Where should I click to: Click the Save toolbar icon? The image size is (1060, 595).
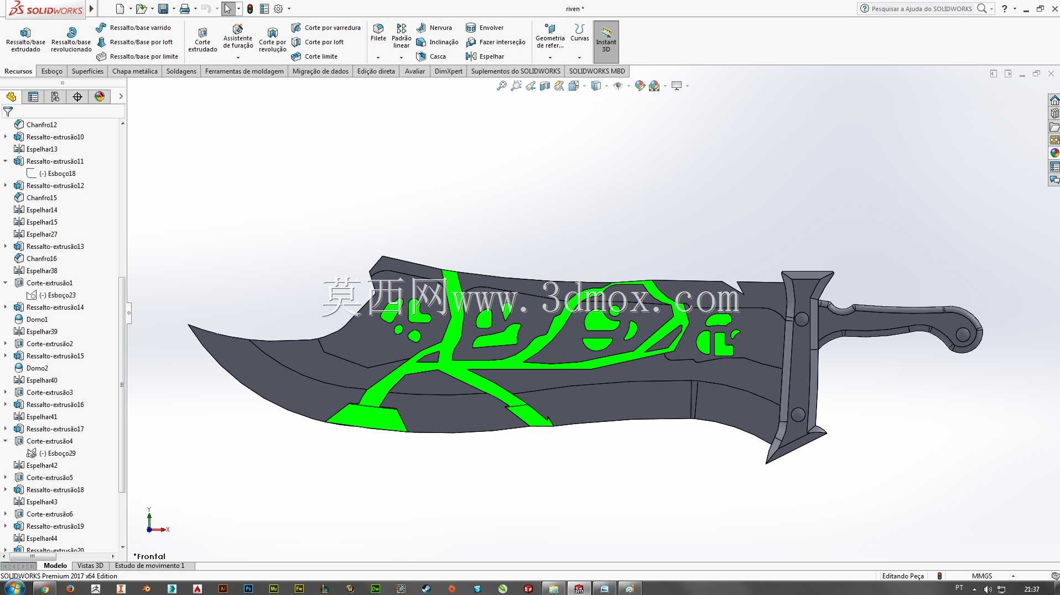[x=163, y=9]
